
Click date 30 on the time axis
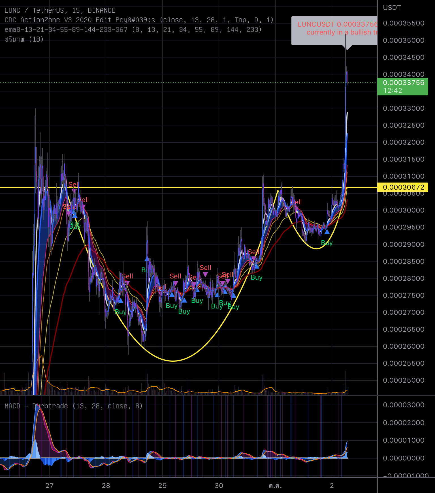219,486
